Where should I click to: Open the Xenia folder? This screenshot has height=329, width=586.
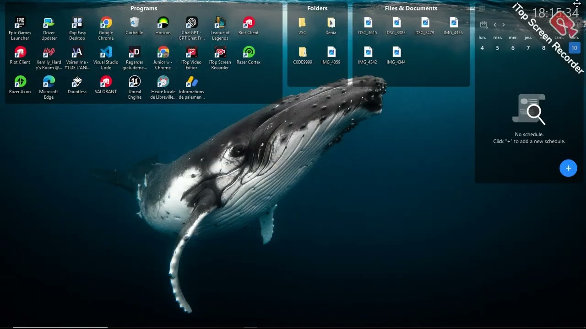331,26
